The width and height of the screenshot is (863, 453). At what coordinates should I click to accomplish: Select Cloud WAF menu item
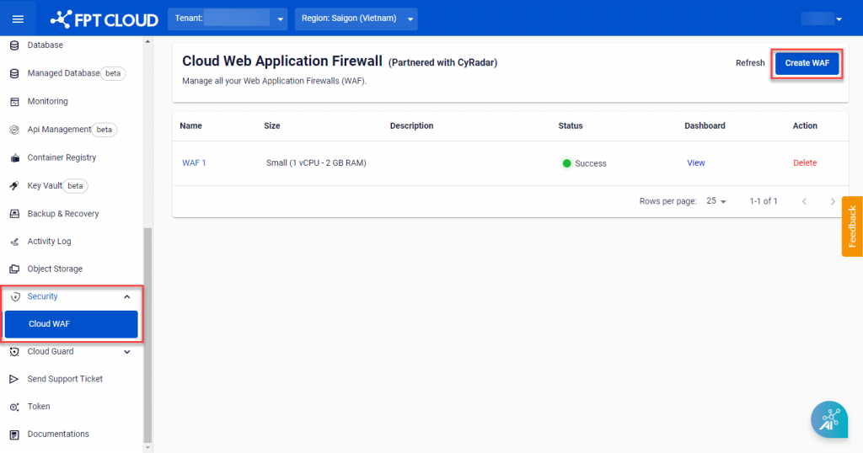click(71, 324)
